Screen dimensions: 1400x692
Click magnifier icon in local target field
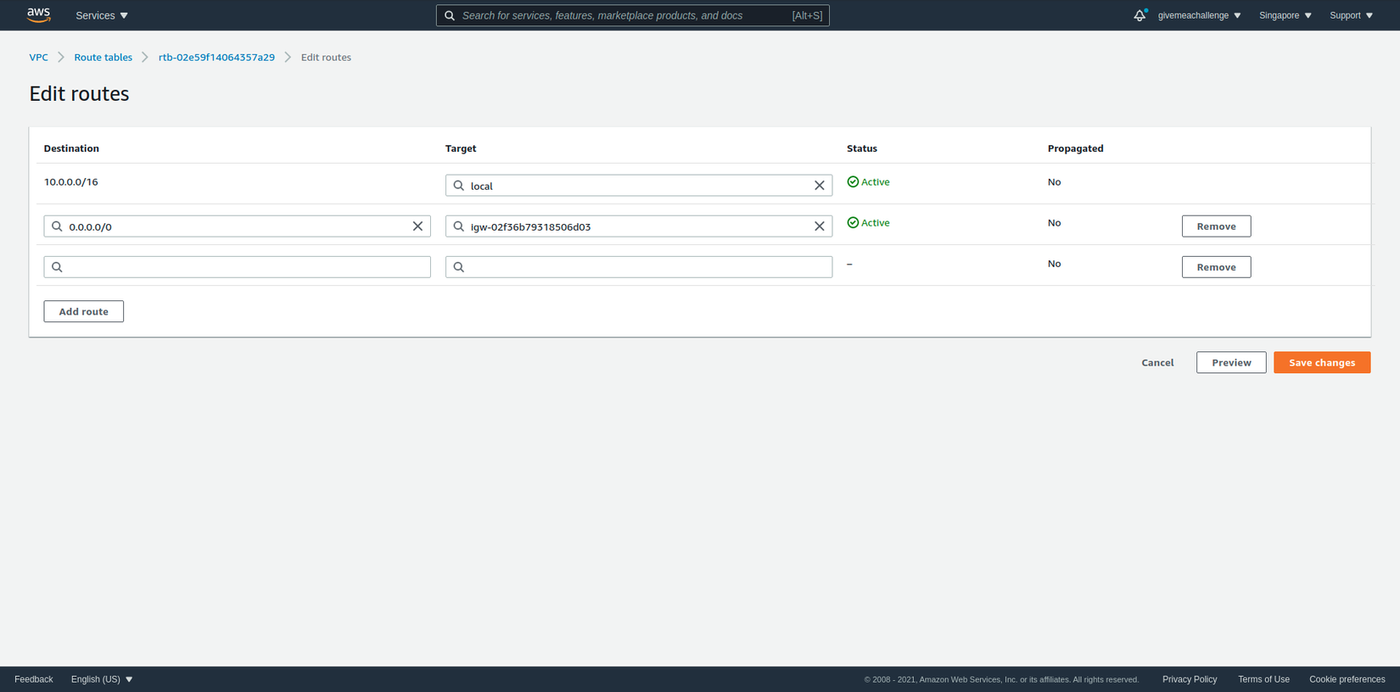tap(459, 186)
